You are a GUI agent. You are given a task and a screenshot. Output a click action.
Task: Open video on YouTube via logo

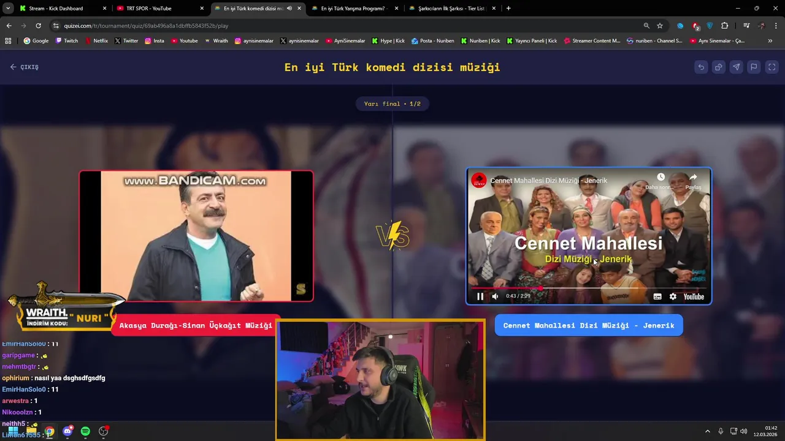(x=694, y=296)
